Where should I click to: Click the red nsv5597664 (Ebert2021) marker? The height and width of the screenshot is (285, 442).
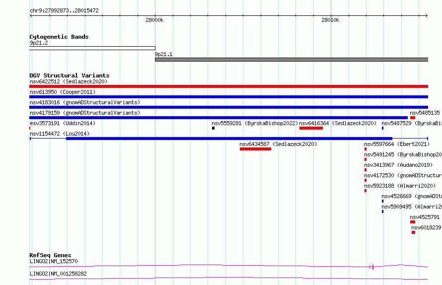[366, 149]
